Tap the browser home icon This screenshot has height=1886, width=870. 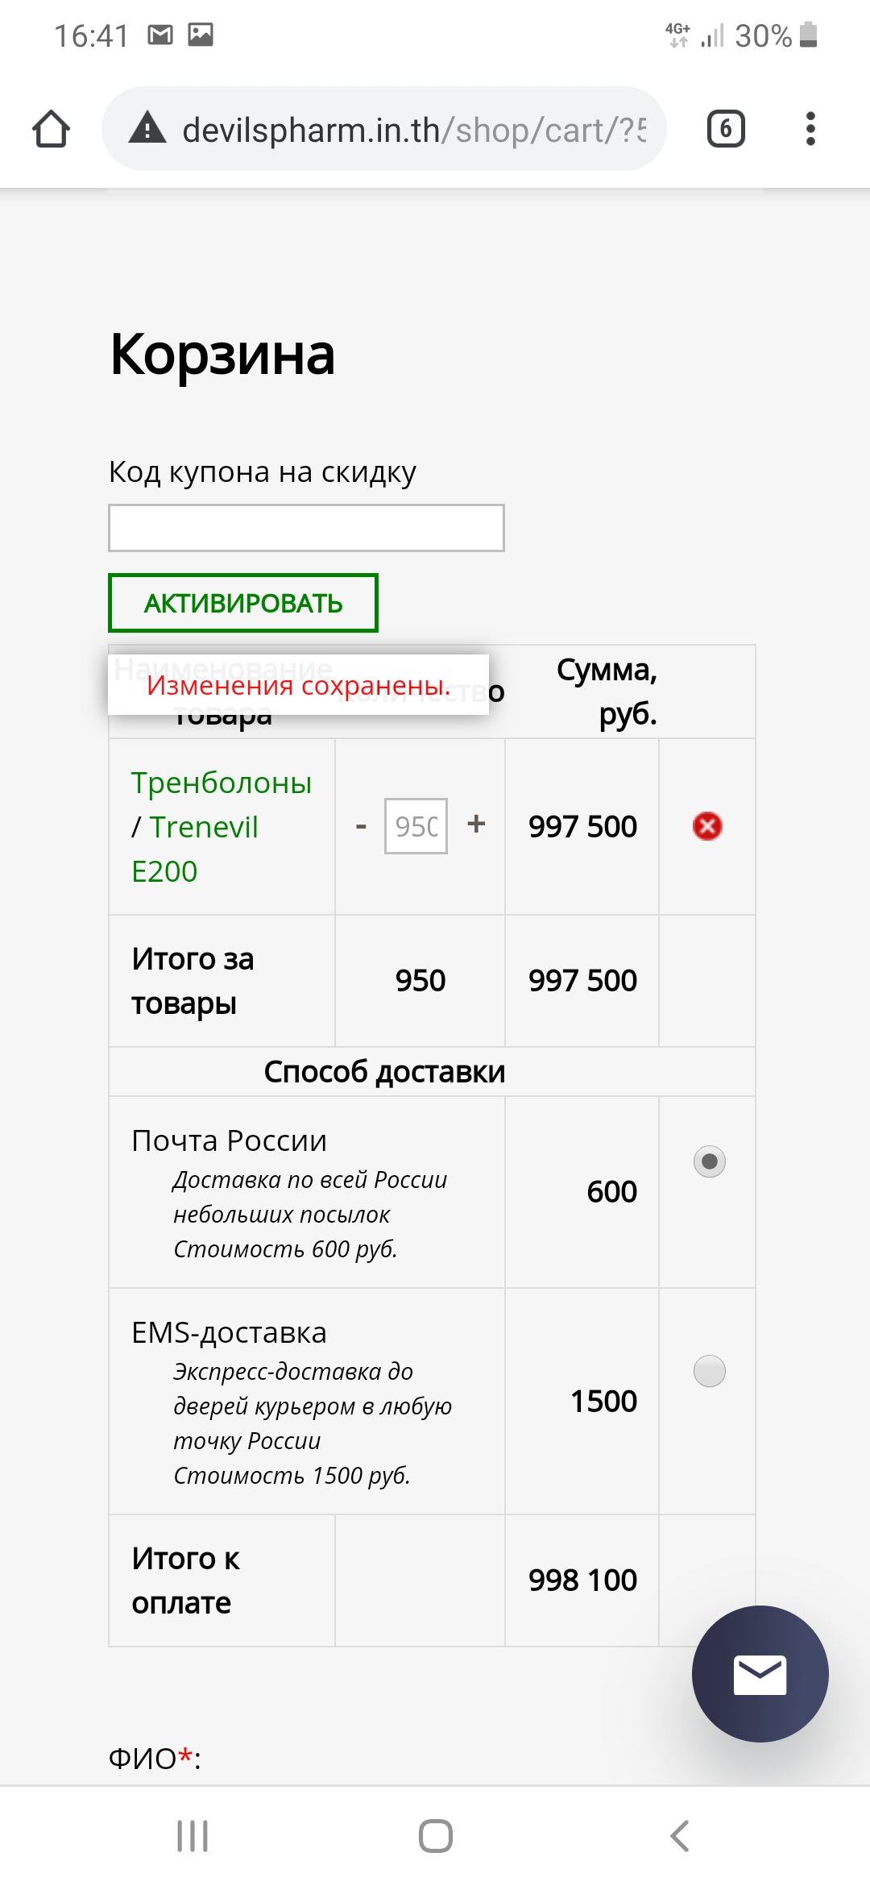[x=52, y=129]
